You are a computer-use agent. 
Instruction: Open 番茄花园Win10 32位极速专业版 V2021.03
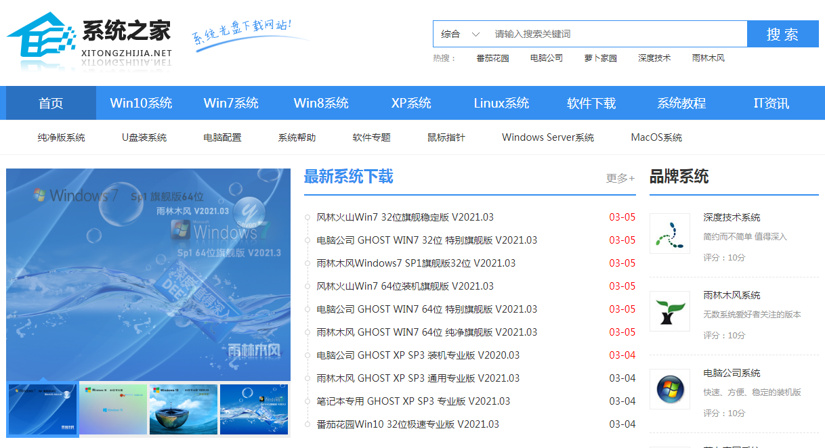408,424
